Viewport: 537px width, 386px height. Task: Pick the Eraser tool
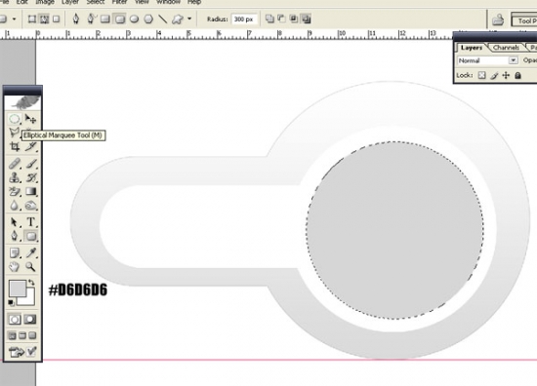(15, 191)
